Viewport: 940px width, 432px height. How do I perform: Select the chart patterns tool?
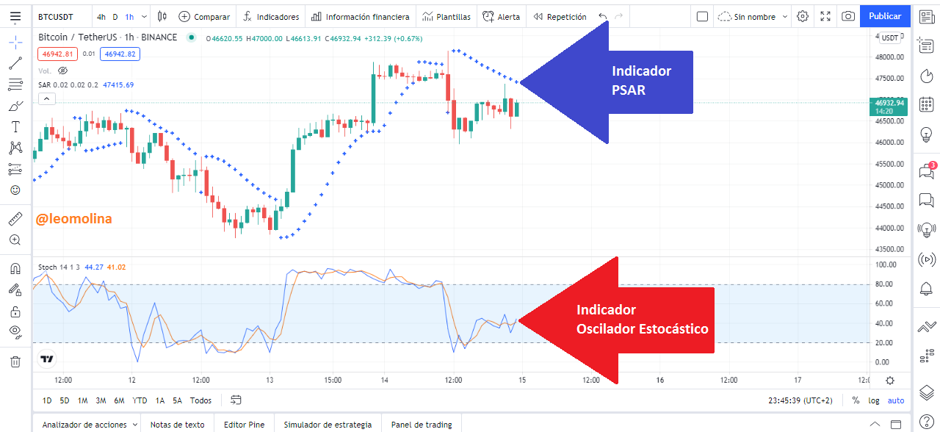pyautogui.click(x=15, y=148)
